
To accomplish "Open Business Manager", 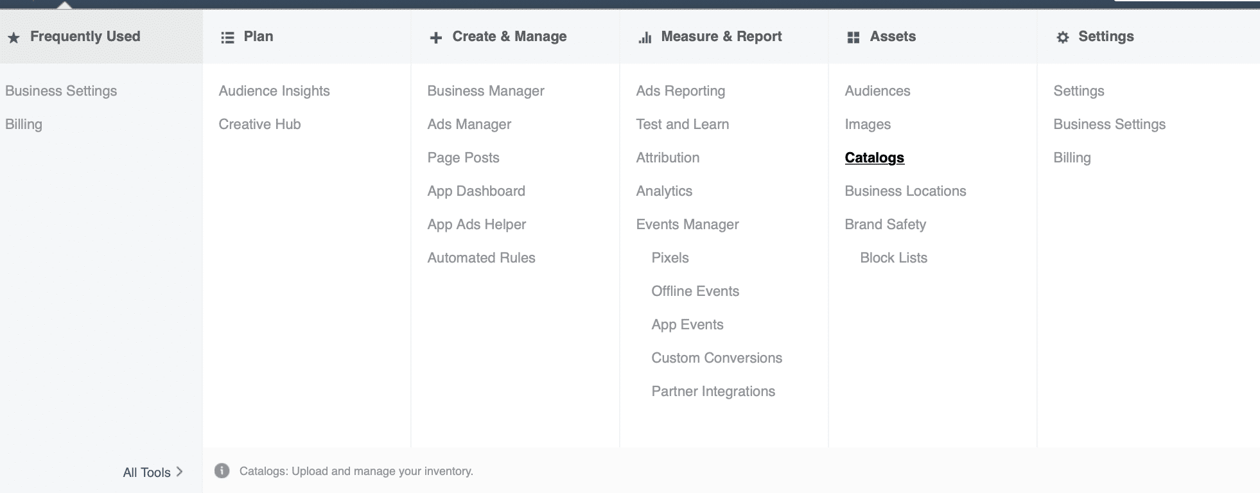I will pyautogui.click(x=486, y=91).
